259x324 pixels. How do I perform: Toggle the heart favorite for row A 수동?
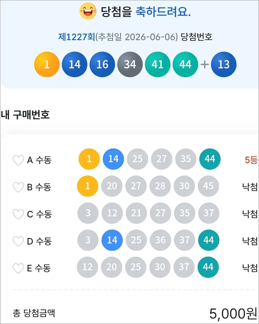pos(18,160)
